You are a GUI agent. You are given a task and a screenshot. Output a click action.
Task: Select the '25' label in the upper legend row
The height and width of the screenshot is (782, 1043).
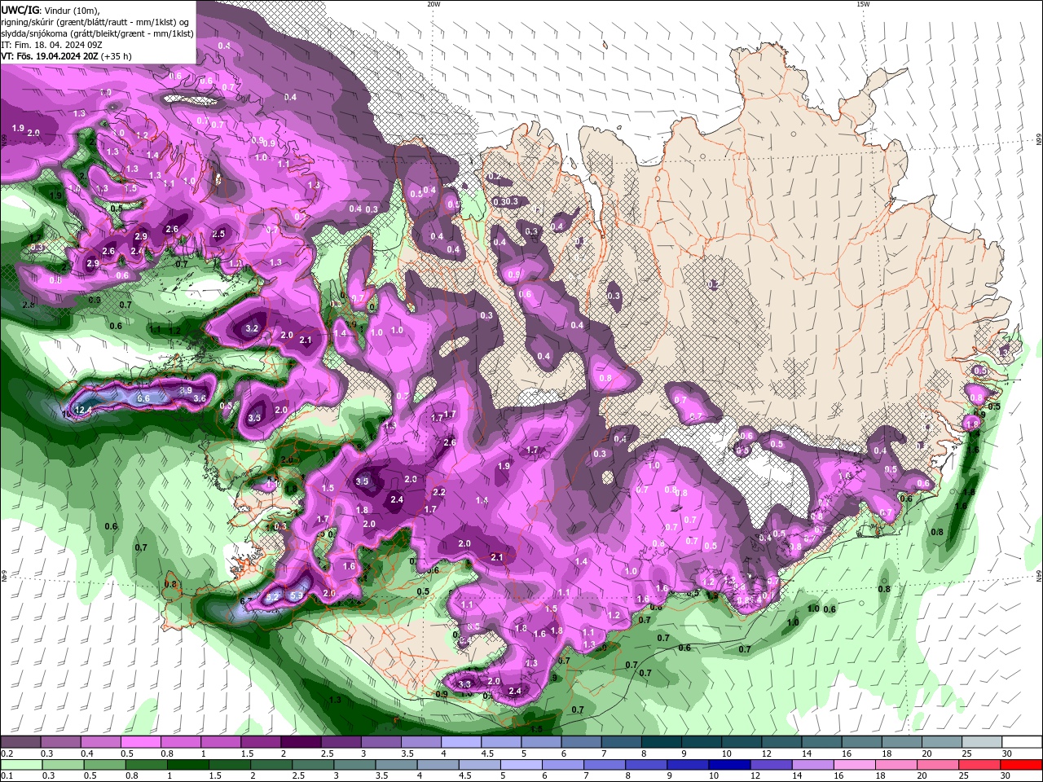tap(966, 753)
